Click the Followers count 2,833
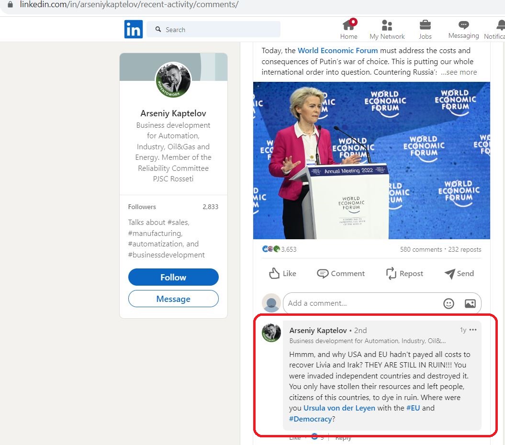 210,207
